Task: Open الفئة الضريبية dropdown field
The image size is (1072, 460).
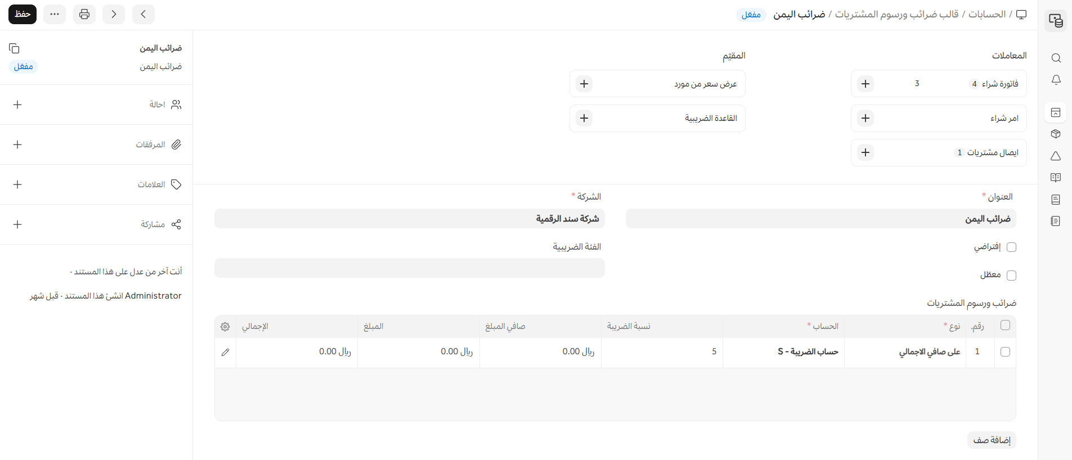Action: click(x=409, y=268)
